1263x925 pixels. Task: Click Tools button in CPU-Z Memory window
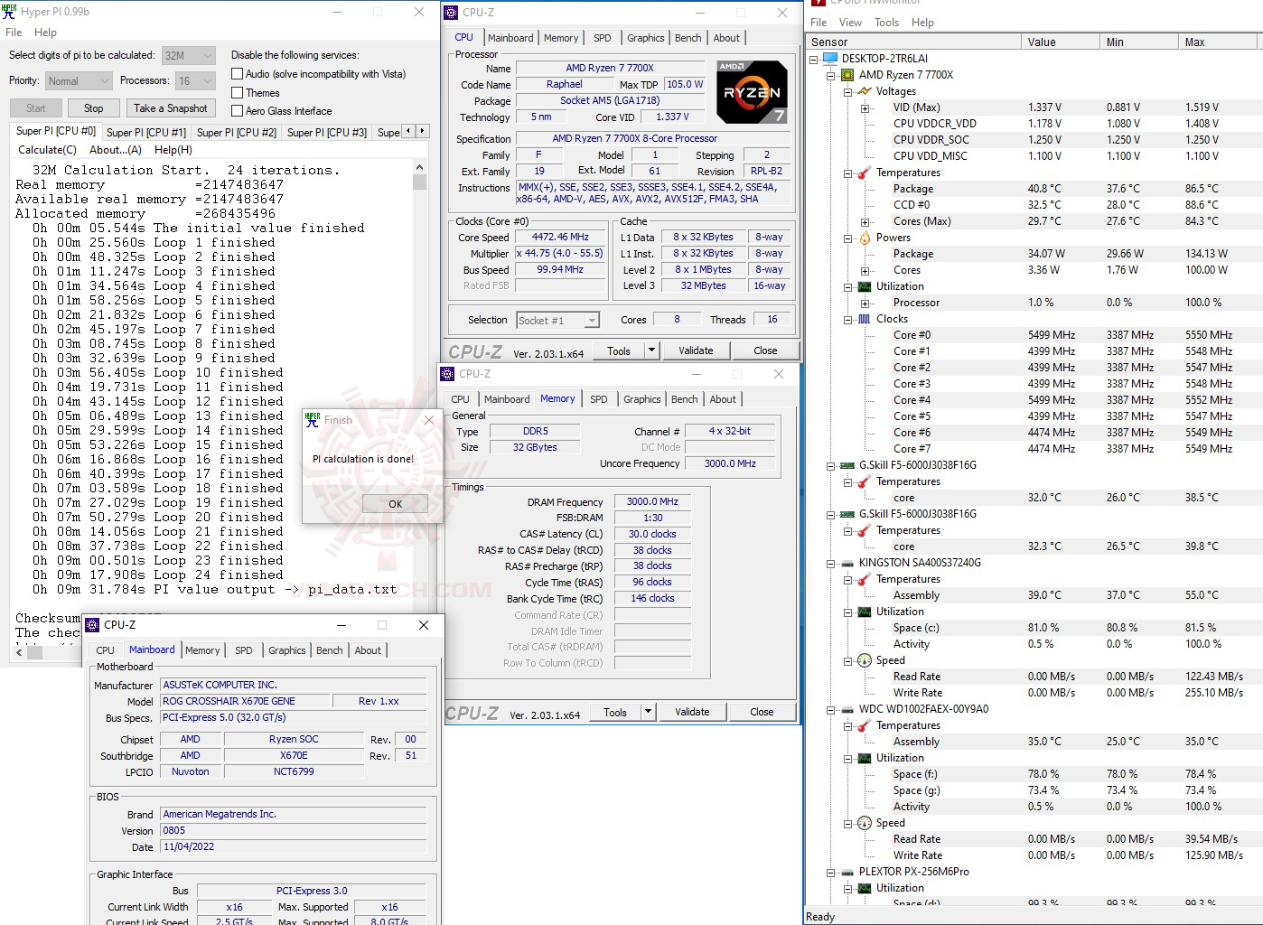615,712
